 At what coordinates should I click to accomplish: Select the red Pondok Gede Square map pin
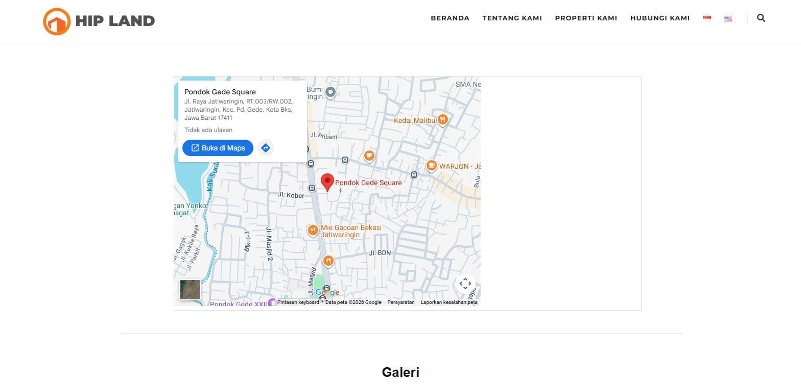point(327,183)
